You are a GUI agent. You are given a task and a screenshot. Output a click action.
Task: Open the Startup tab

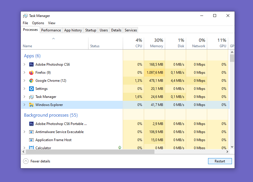(x=91, y=30)
